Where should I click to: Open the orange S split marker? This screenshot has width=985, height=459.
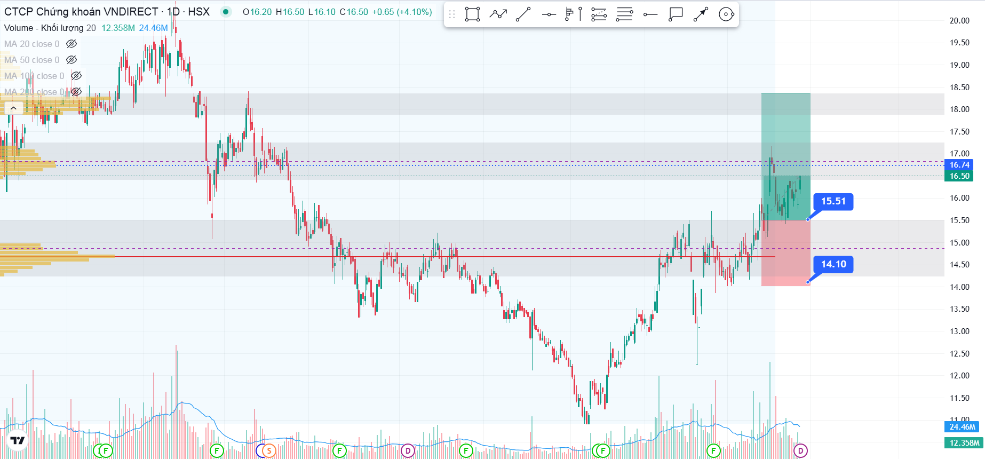269,451
